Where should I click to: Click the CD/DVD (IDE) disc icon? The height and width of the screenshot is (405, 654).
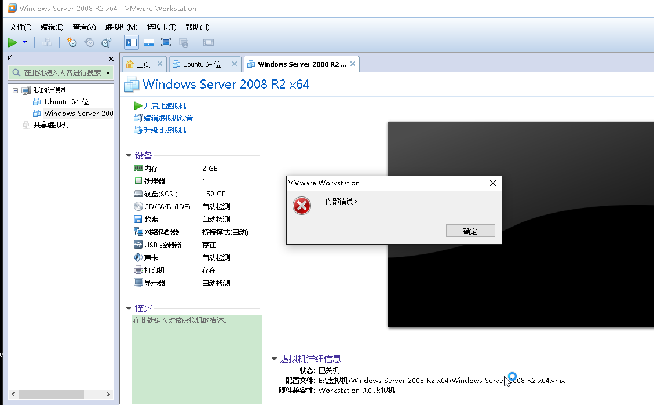138,206
